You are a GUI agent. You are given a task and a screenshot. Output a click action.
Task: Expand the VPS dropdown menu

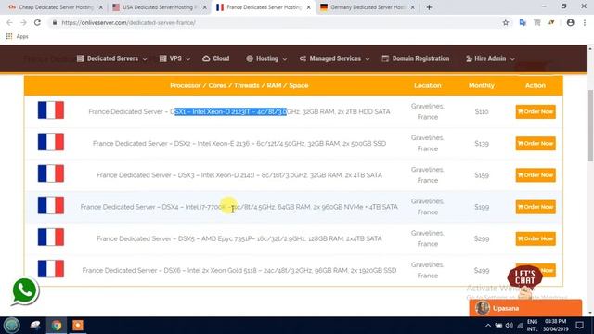pos(174,58)
